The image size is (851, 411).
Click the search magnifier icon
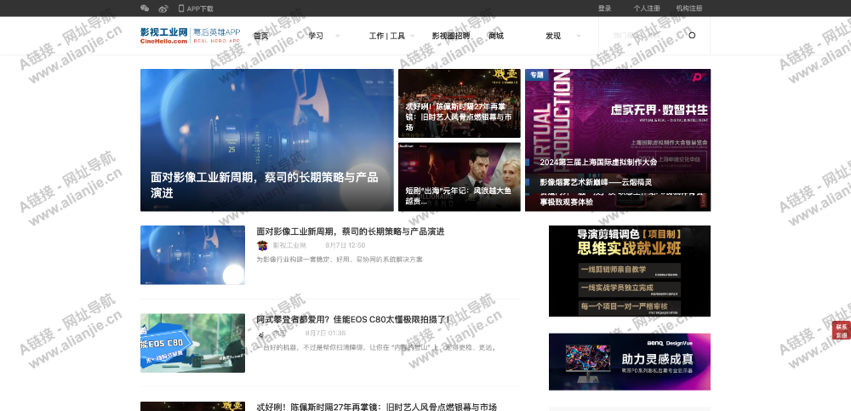pyautogui.click(x=692, y=35)
